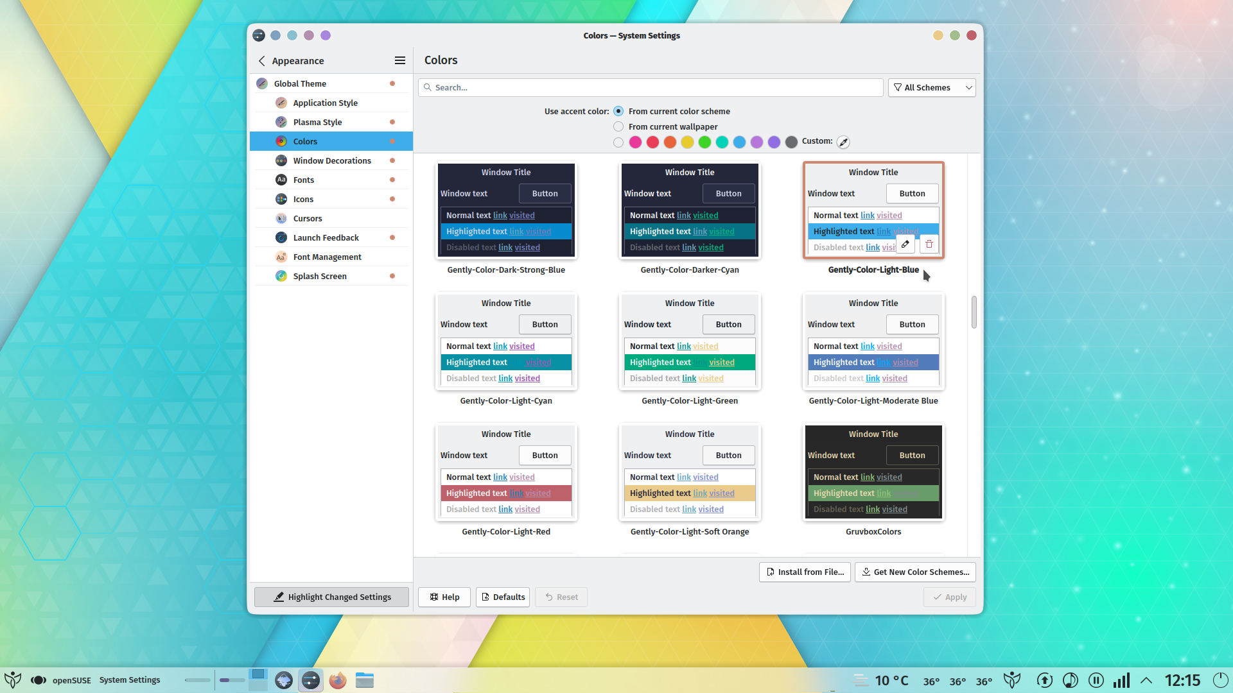This screenshot has height=693, width=1233.
Task: Select 'From current wallpaper' accent color option
Action: click(x=618, y=126)
